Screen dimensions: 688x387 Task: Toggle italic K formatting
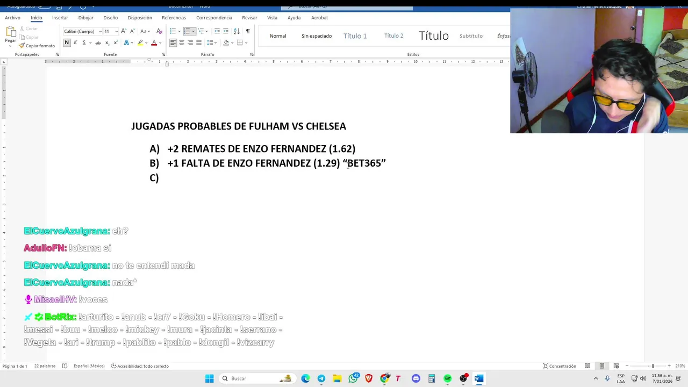[x=75, y=42]
